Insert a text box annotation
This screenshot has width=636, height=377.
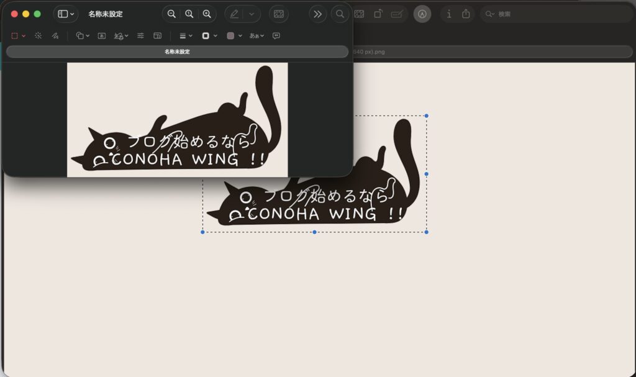101,36
